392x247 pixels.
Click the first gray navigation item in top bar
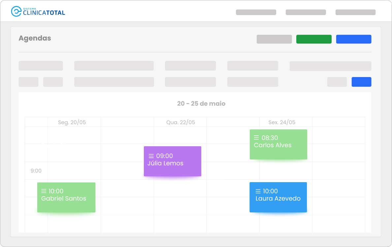point(256,12)
